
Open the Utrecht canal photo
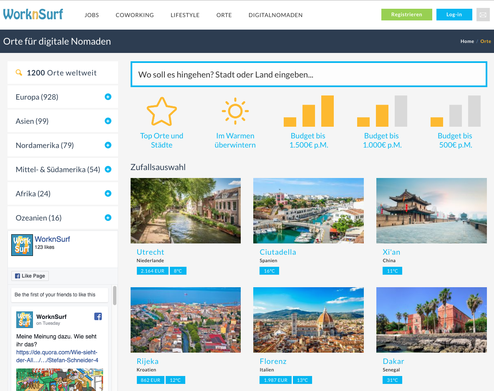(x=186, y=211)
